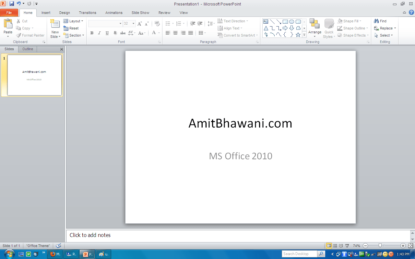The image size is (415, 259).
Task: Open the font size dropdown
Action: click(x=133, y=24)
